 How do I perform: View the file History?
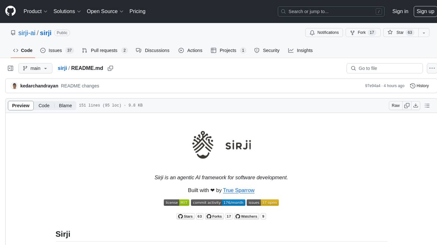(420, 86)
